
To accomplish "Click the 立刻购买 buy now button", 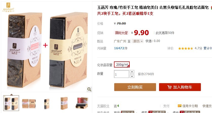I will 135,87.
